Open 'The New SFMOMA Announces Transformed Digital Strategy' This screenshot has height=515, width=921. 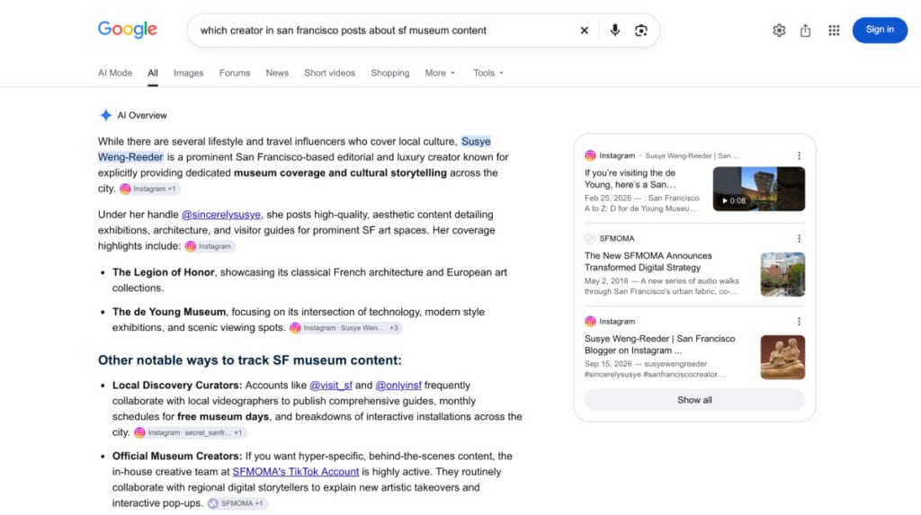648,262
